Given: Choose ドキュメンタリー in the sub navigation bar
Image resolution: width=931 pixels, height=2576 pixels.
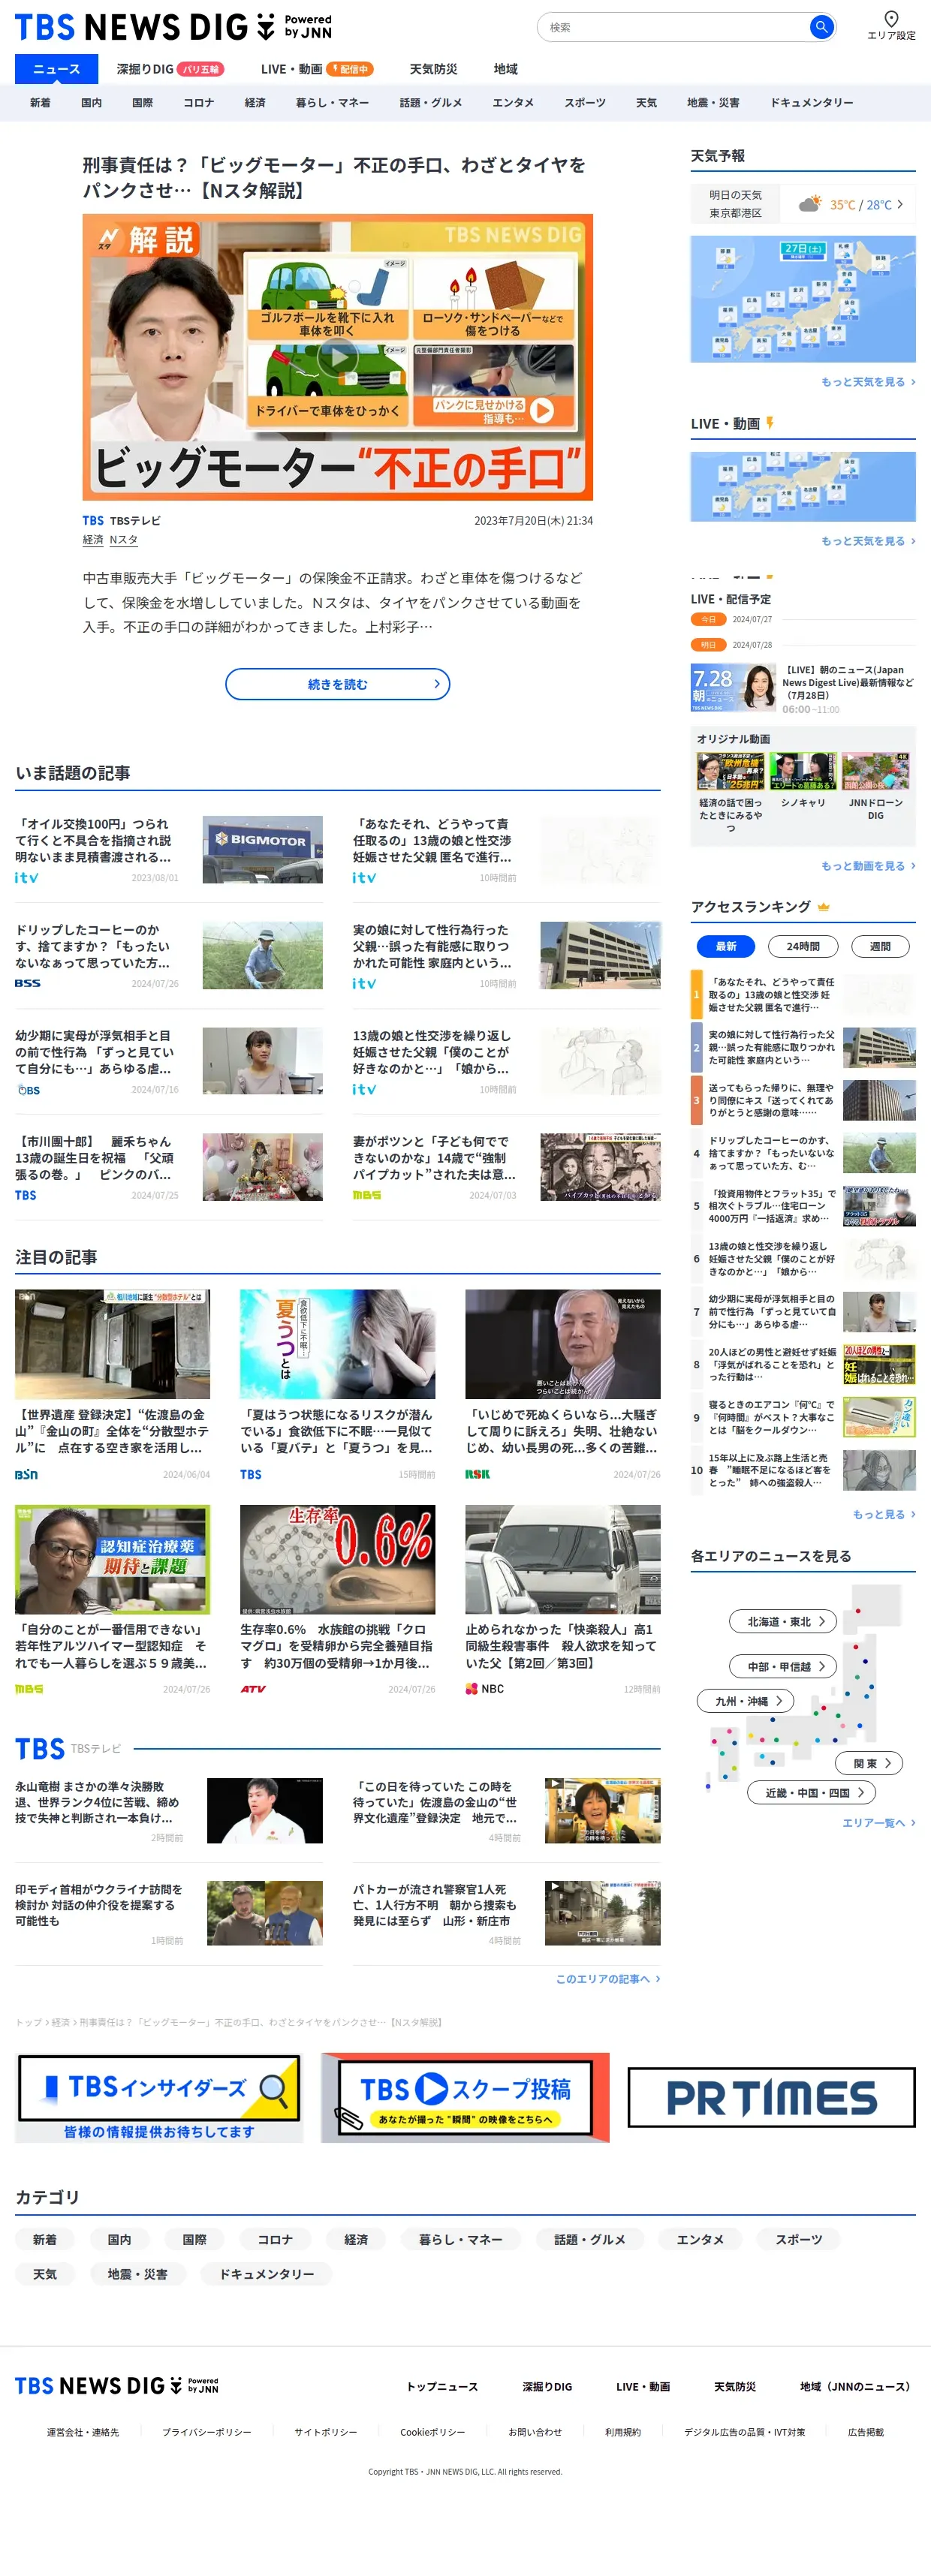Looking at the screenshot, I should pos(811,103).
